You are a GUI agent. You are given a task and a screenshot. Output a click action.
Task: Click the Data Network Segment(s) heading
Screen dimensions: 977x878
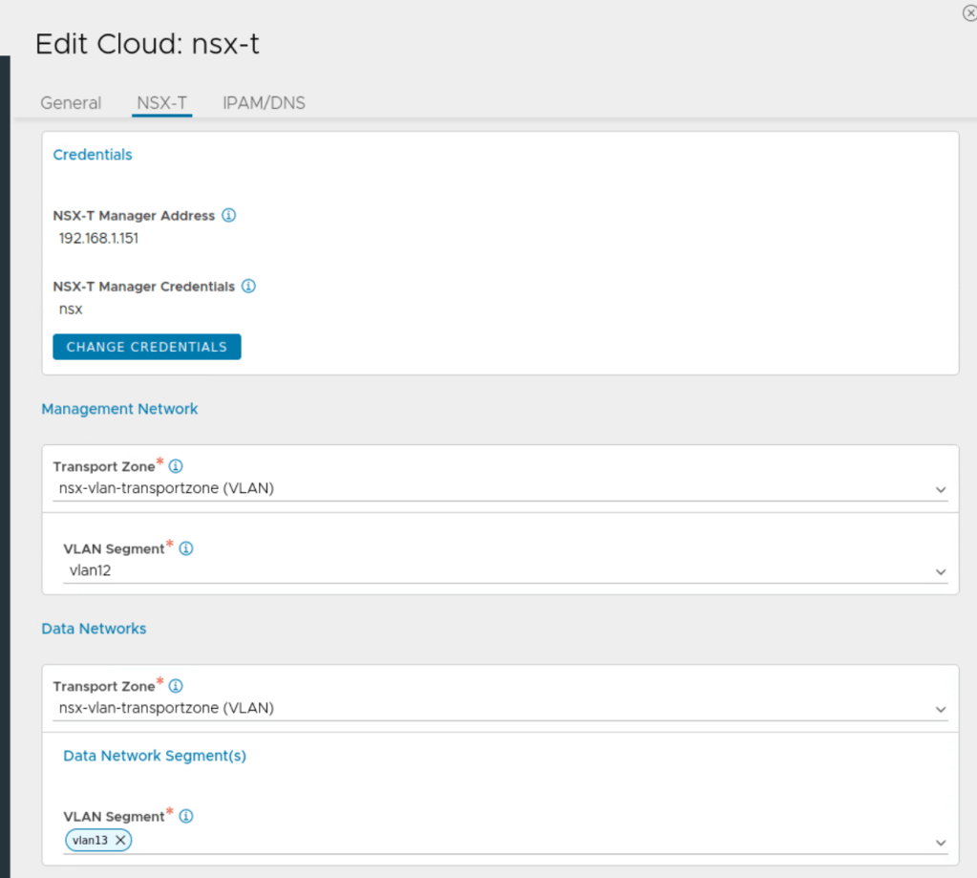pos(155,756)
